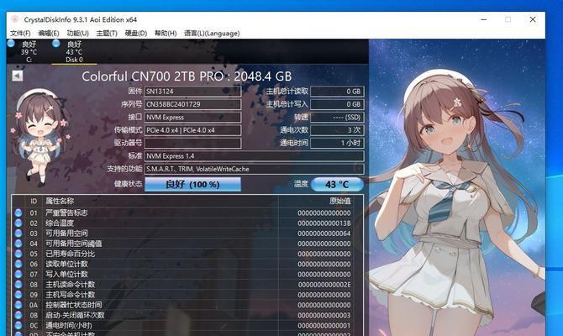Click the blue status orb of Disk 0
563x336 pixels.
pyautogui.click(x=55, y=44)
